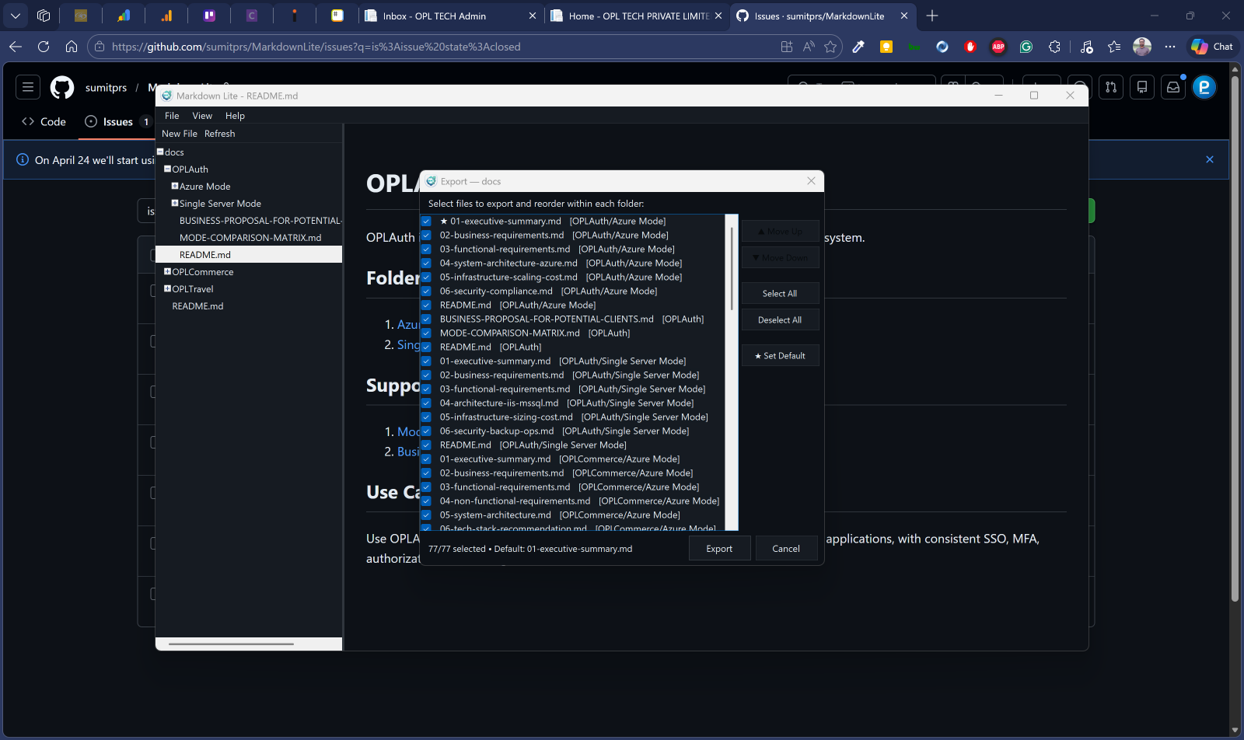Open GitHub notifications inbox icon
This screenshot has width=1244, height=740.
[x=1173, y=86]
